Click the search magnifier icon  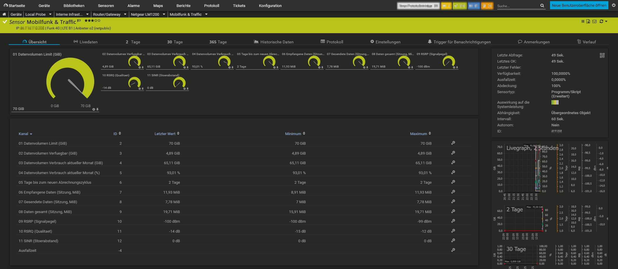tap(542, 6)
